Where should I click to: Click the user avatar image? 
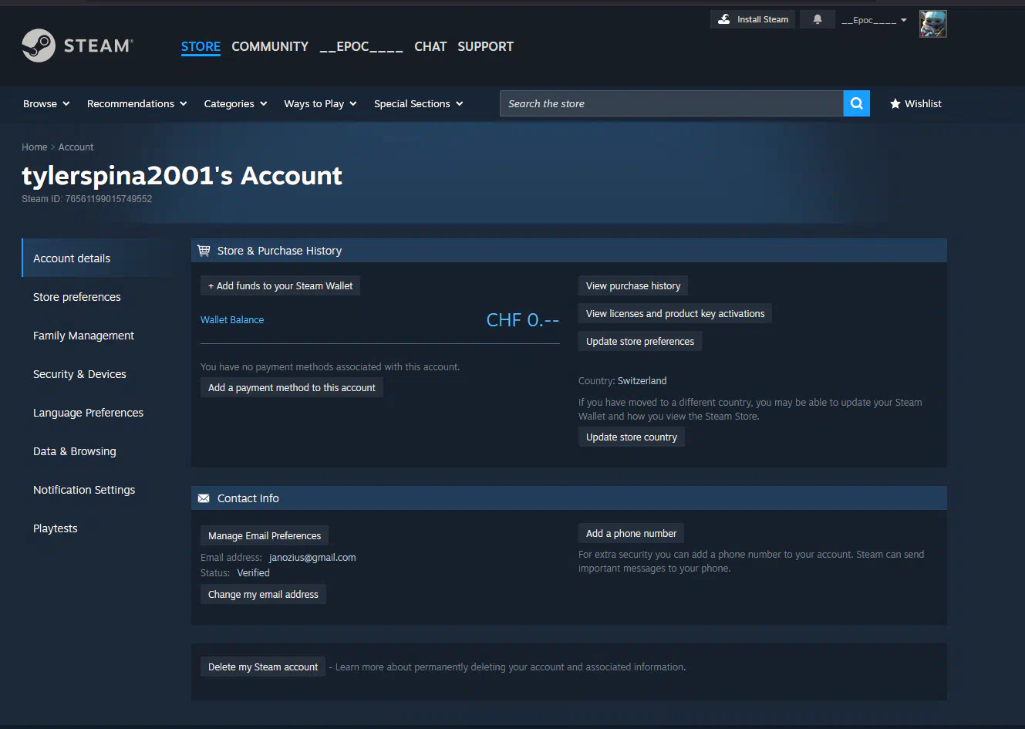(x=932, y=24)
